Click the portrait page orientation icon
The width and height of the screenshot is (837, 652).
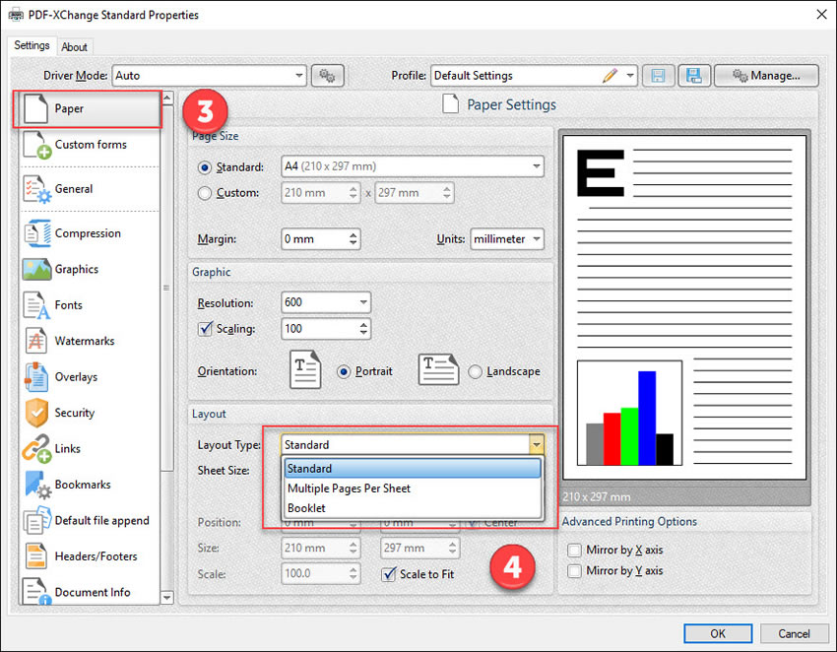tap(305, 369)
